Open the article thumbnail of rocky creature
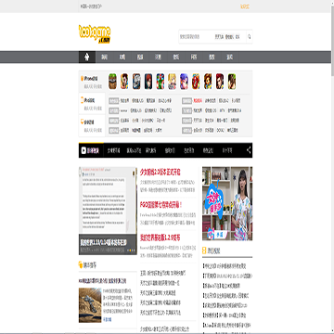This screenshot has width=334, height=334. click(x=90, y=305)
